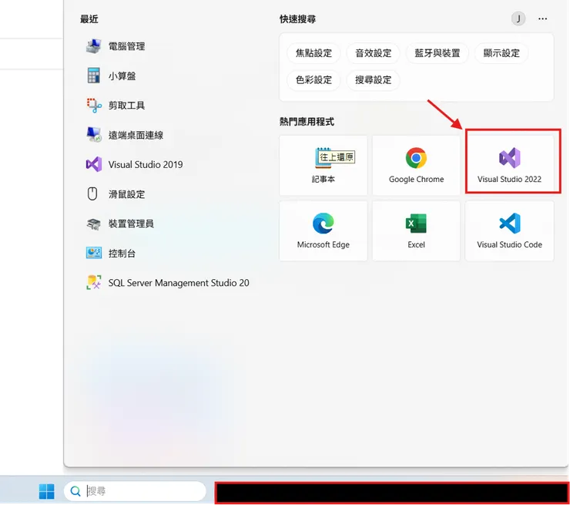Launch Visual Studio 2019 icon in recent list
This screenshot has width=570, height=505.
(x=93, y=164)
